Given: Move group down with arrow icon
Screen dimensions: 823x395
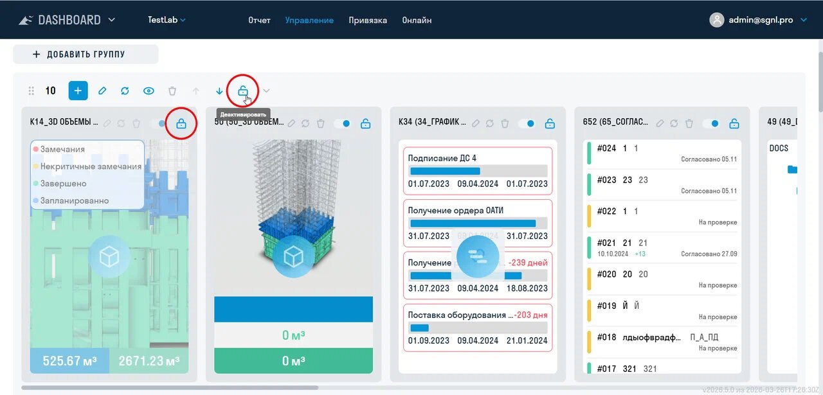Looking at the screenshot, I should click(x=219, y=91).
